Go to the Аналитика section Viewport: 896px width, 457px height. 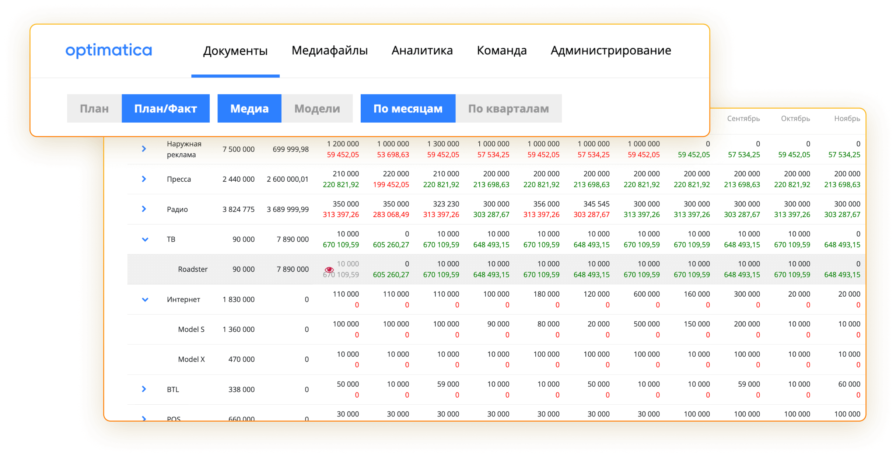(x=422, y=50)
